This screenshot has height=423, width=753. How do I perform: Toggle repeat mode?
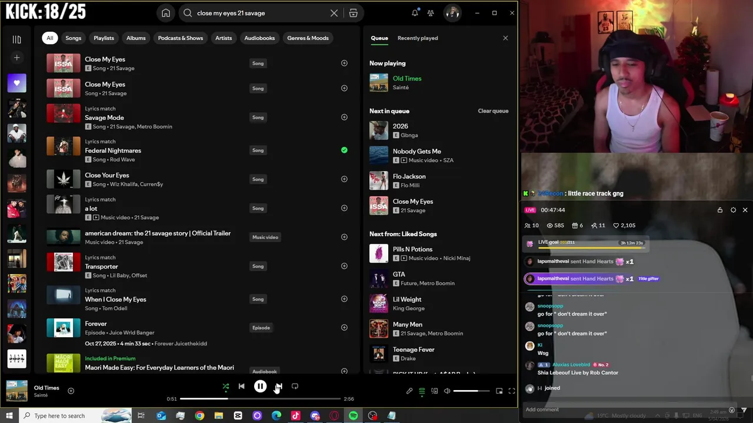tap(295, 386)
